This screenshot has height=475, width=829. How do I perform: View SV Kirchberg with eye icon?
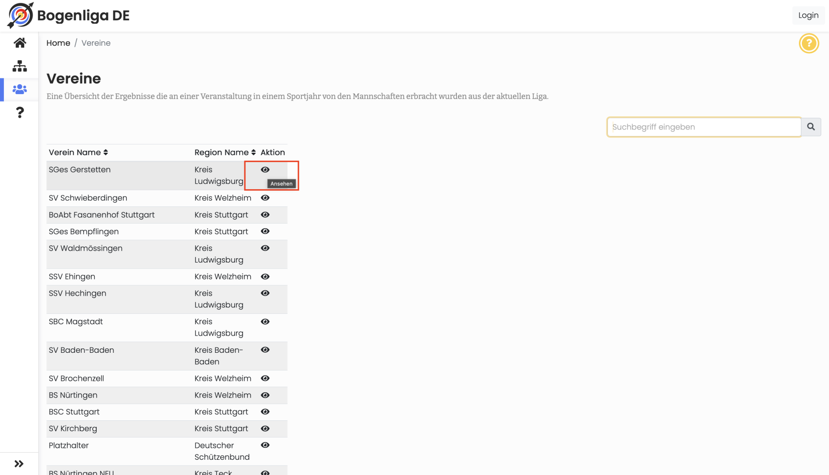click(x=265, y=428)
